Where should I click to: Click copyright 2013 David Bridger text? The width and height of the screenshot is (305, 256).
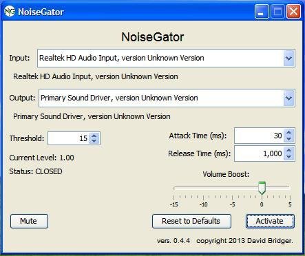pyautogui.click(x=244, y=241)
